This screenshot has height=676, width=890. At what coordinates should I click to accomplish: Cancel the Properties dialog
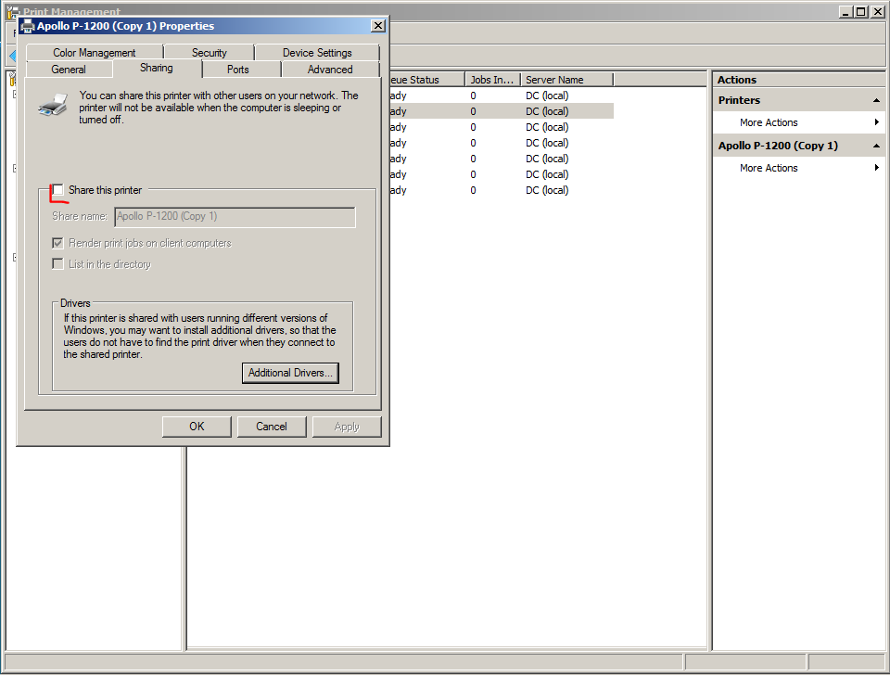click(x=272, y=427)
